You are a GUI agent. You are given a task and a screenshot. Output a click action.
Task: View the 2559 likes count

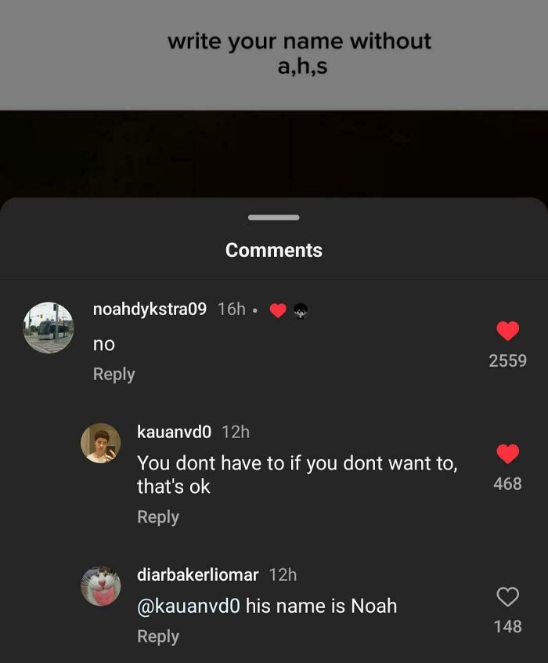click(x=507, y=360)
